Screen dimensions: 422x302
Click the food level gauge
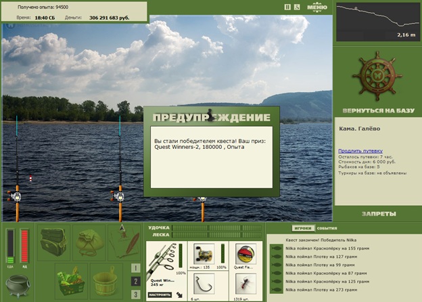click(10, 246)
